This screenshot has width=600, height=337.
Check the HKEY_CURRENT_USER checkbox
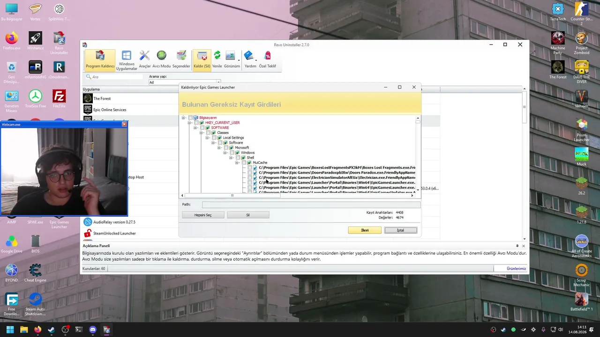coord(196,123)
